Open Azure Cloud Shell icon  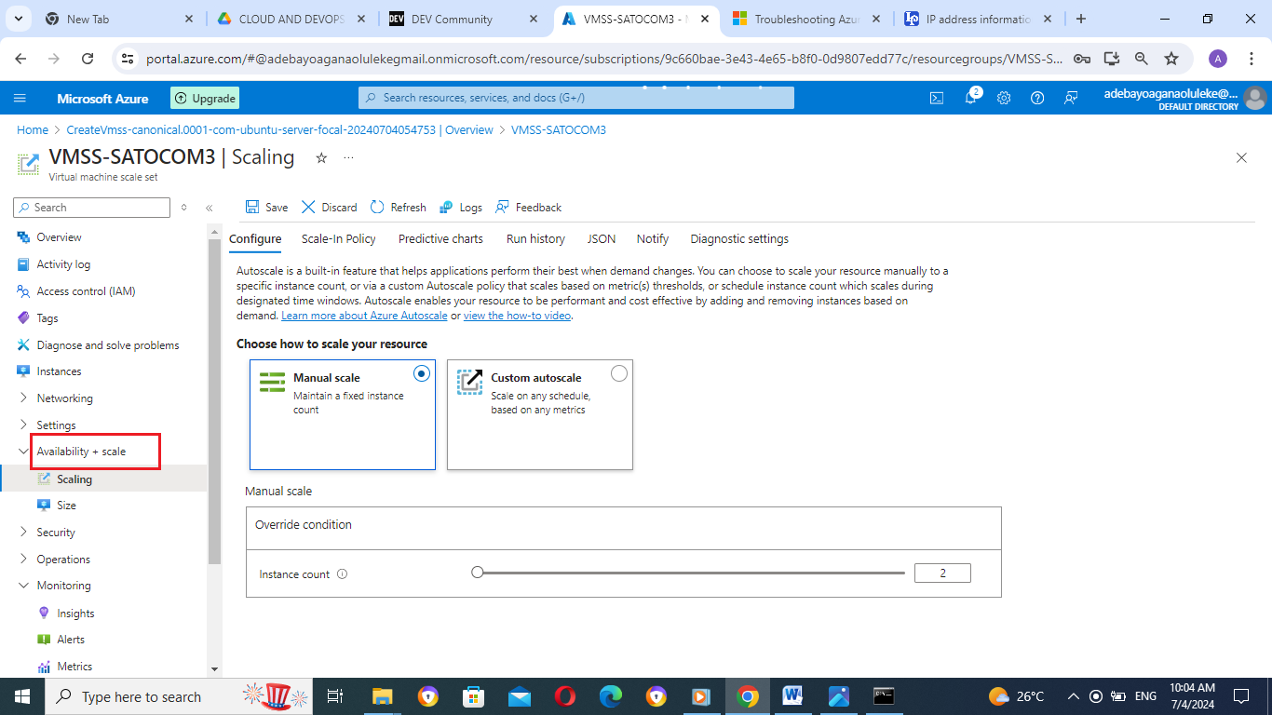pyautogui.click(x=938, y=98)
